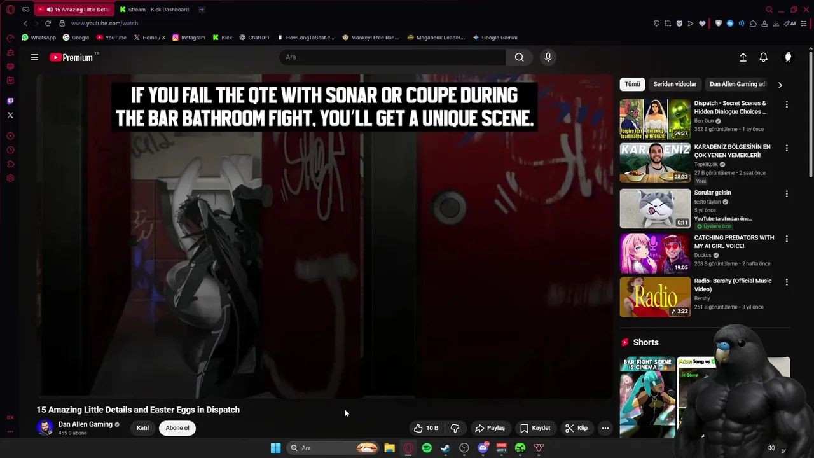Open GX Corner controller icon in the tab bar
This screenshot has height=458, width=814.
(25, 10)
